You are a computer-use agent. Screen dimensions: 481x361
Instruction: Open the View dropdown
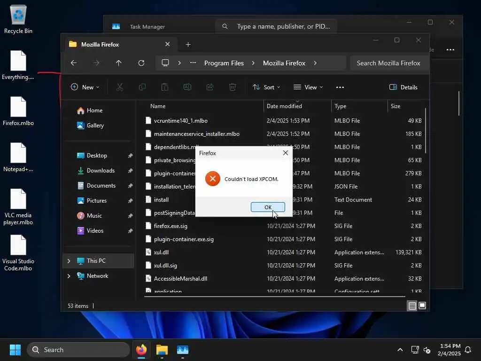[x=308, y=87]
